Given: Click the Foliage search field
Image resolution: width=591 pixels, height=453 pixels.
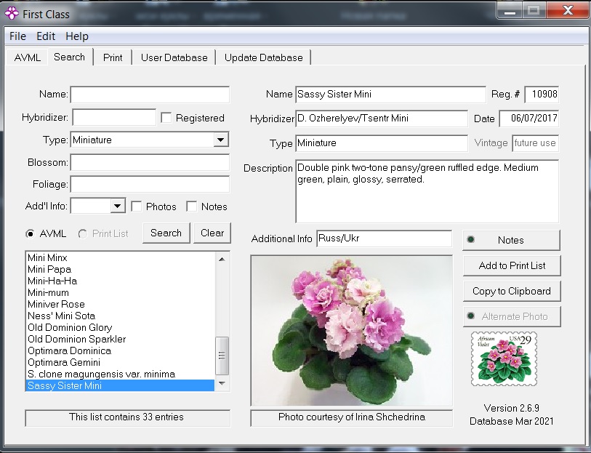Looking at the screenshot, I should pos(150,184).
